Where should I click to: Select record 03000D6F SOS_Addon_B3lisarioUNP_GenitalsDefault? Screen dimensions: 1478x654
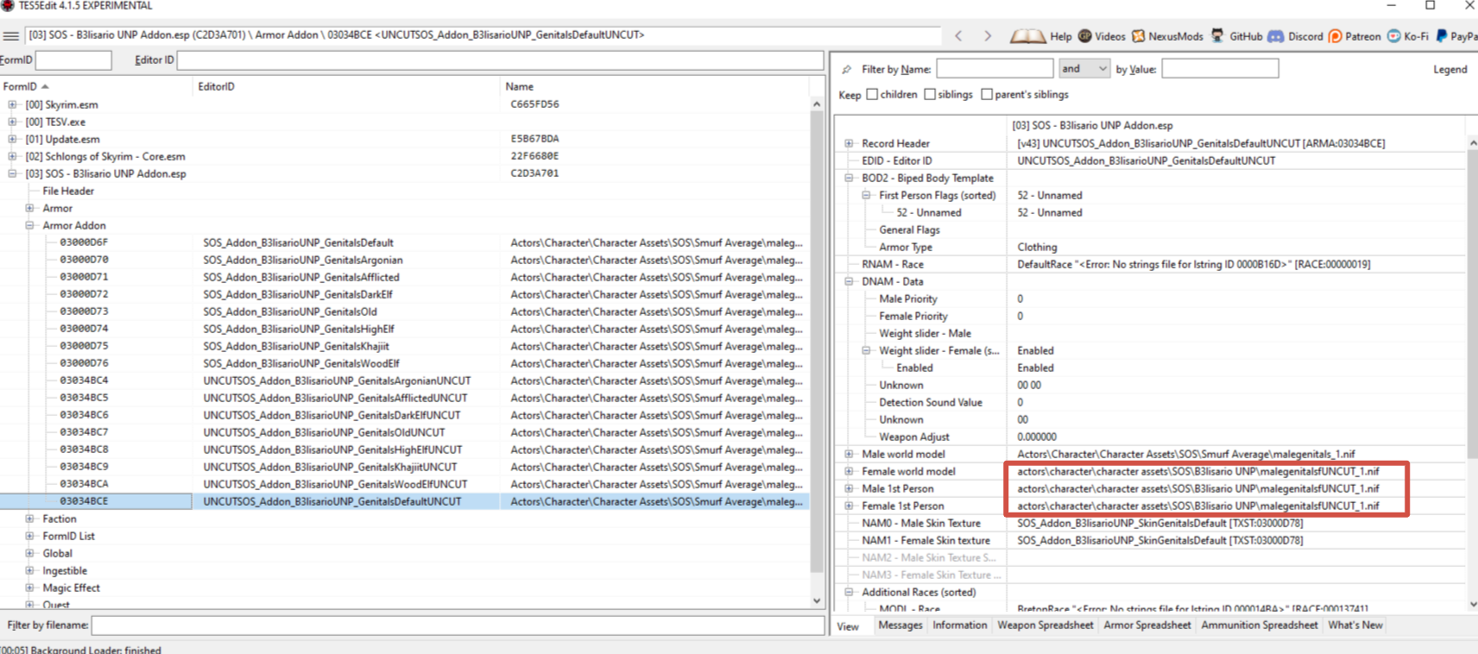click(404, 242)
